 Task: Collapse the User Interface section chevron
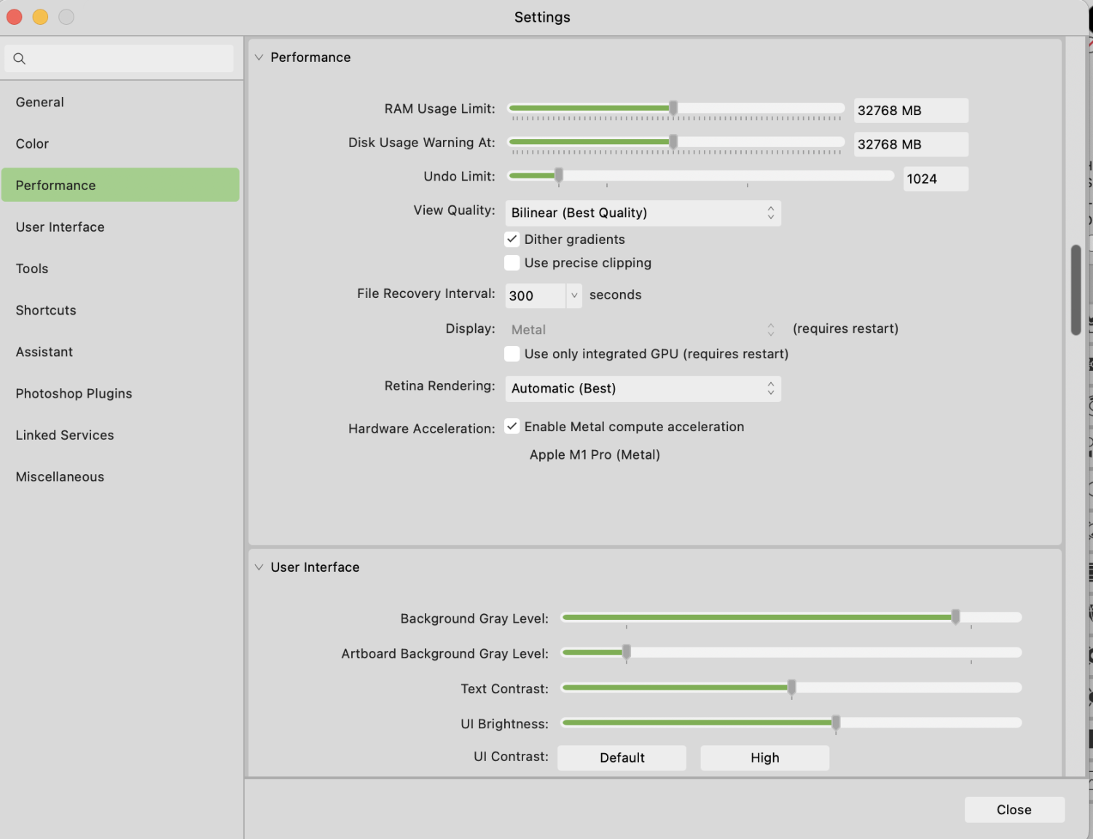pos(259,567)
